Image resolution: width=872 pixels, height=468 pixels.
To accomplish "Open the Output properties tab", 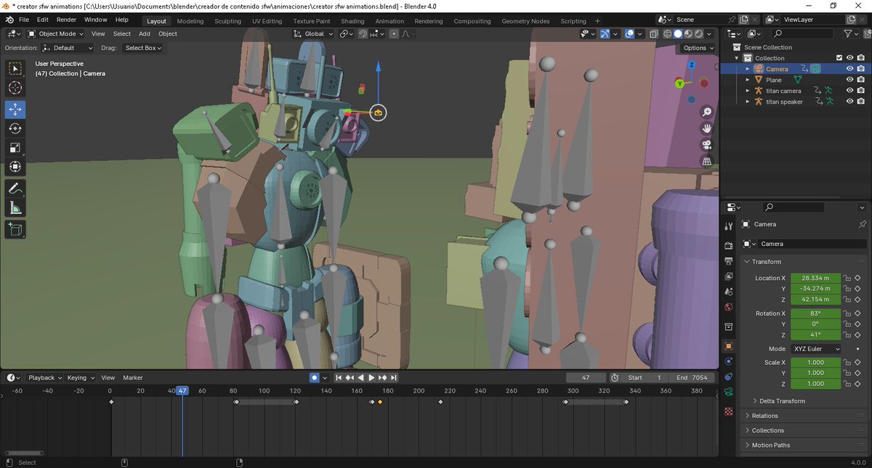I will tap(729, 260).
